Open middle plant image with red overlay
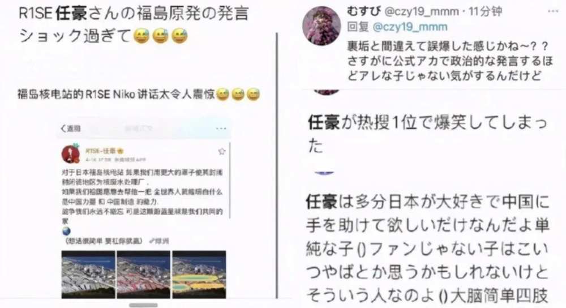The image size is (566, 308). coord(144,275)
